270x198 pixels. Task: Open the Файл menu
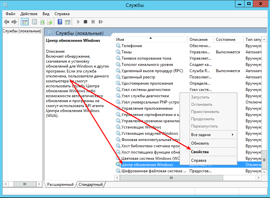[x=10, y=14]
